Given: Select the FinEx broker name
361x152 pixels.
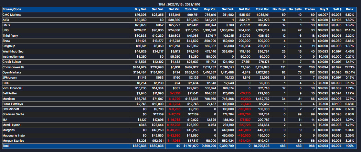Looking at the screenshot, I should (x=7, y=25).
